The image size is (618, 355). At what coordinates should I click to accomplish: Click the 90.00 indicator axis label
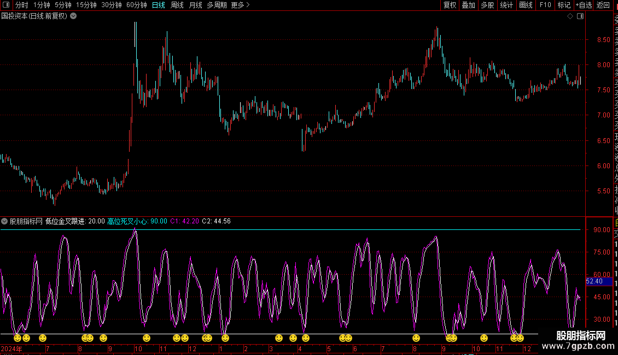[x=602, y=230]
